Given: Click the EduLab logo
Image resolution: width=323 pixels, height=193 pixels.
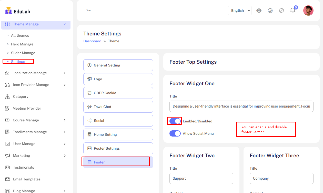Looking at the screenshot, I should [18, 11].
